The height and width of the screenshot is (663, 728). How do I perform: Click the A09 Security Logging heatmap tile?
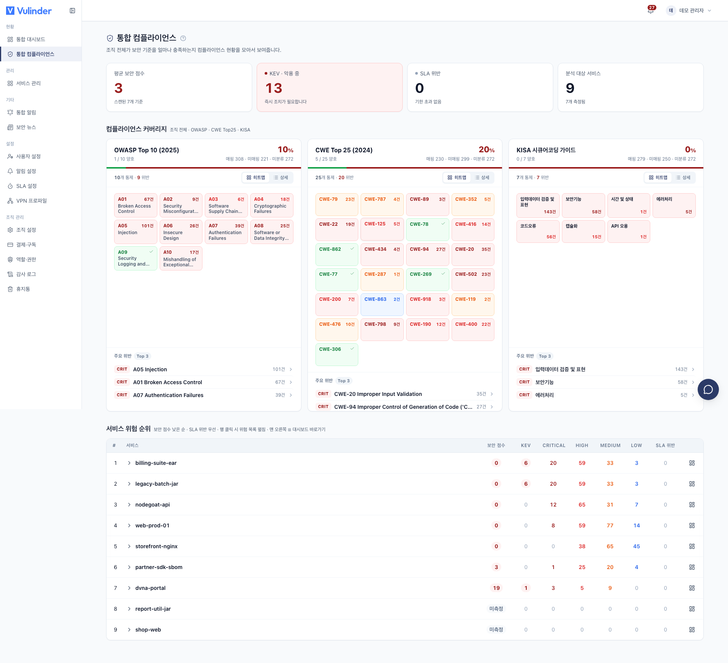(x=135, y=258)
